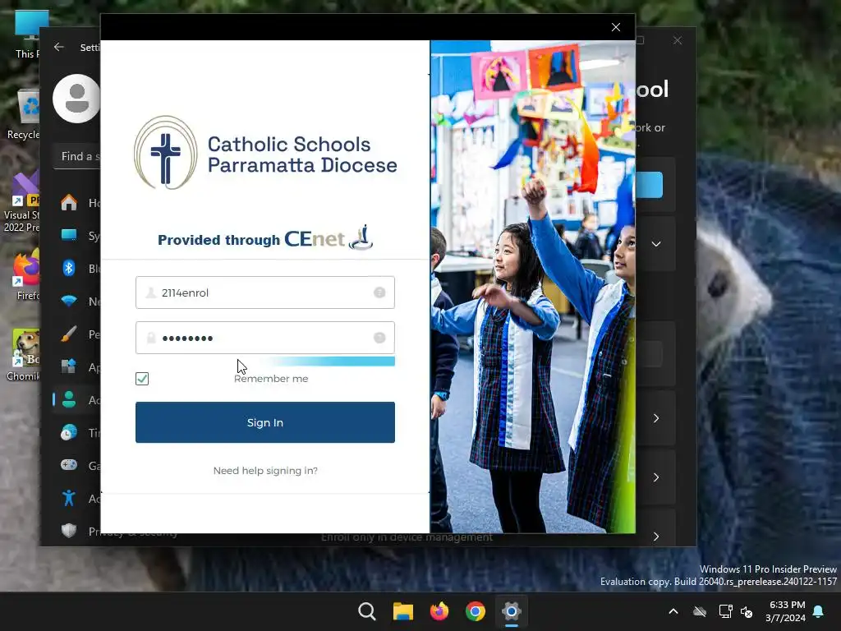Click the username field containing 2114enrol
Screen dimensions: 841x631
click(x=265, y=292)
